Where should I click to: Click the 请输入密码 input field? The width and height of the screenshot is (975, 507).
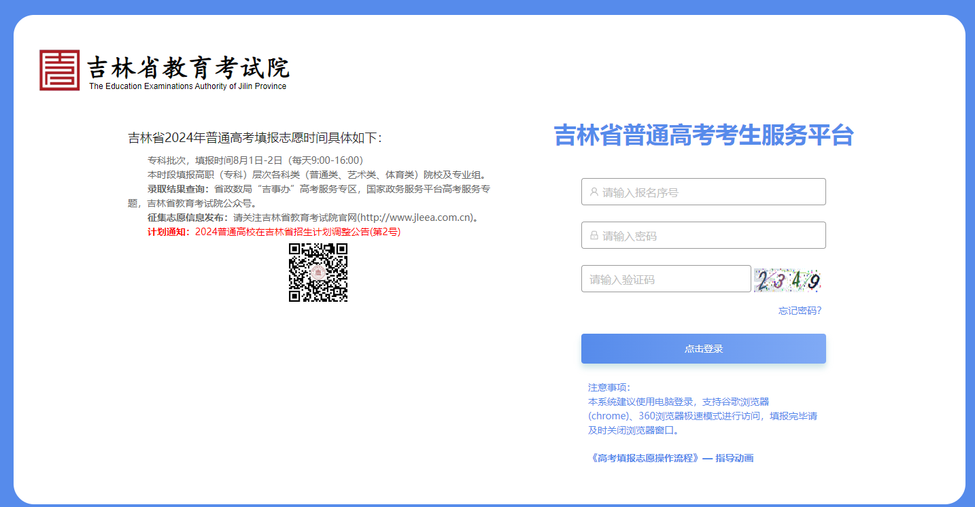[704, 235]
